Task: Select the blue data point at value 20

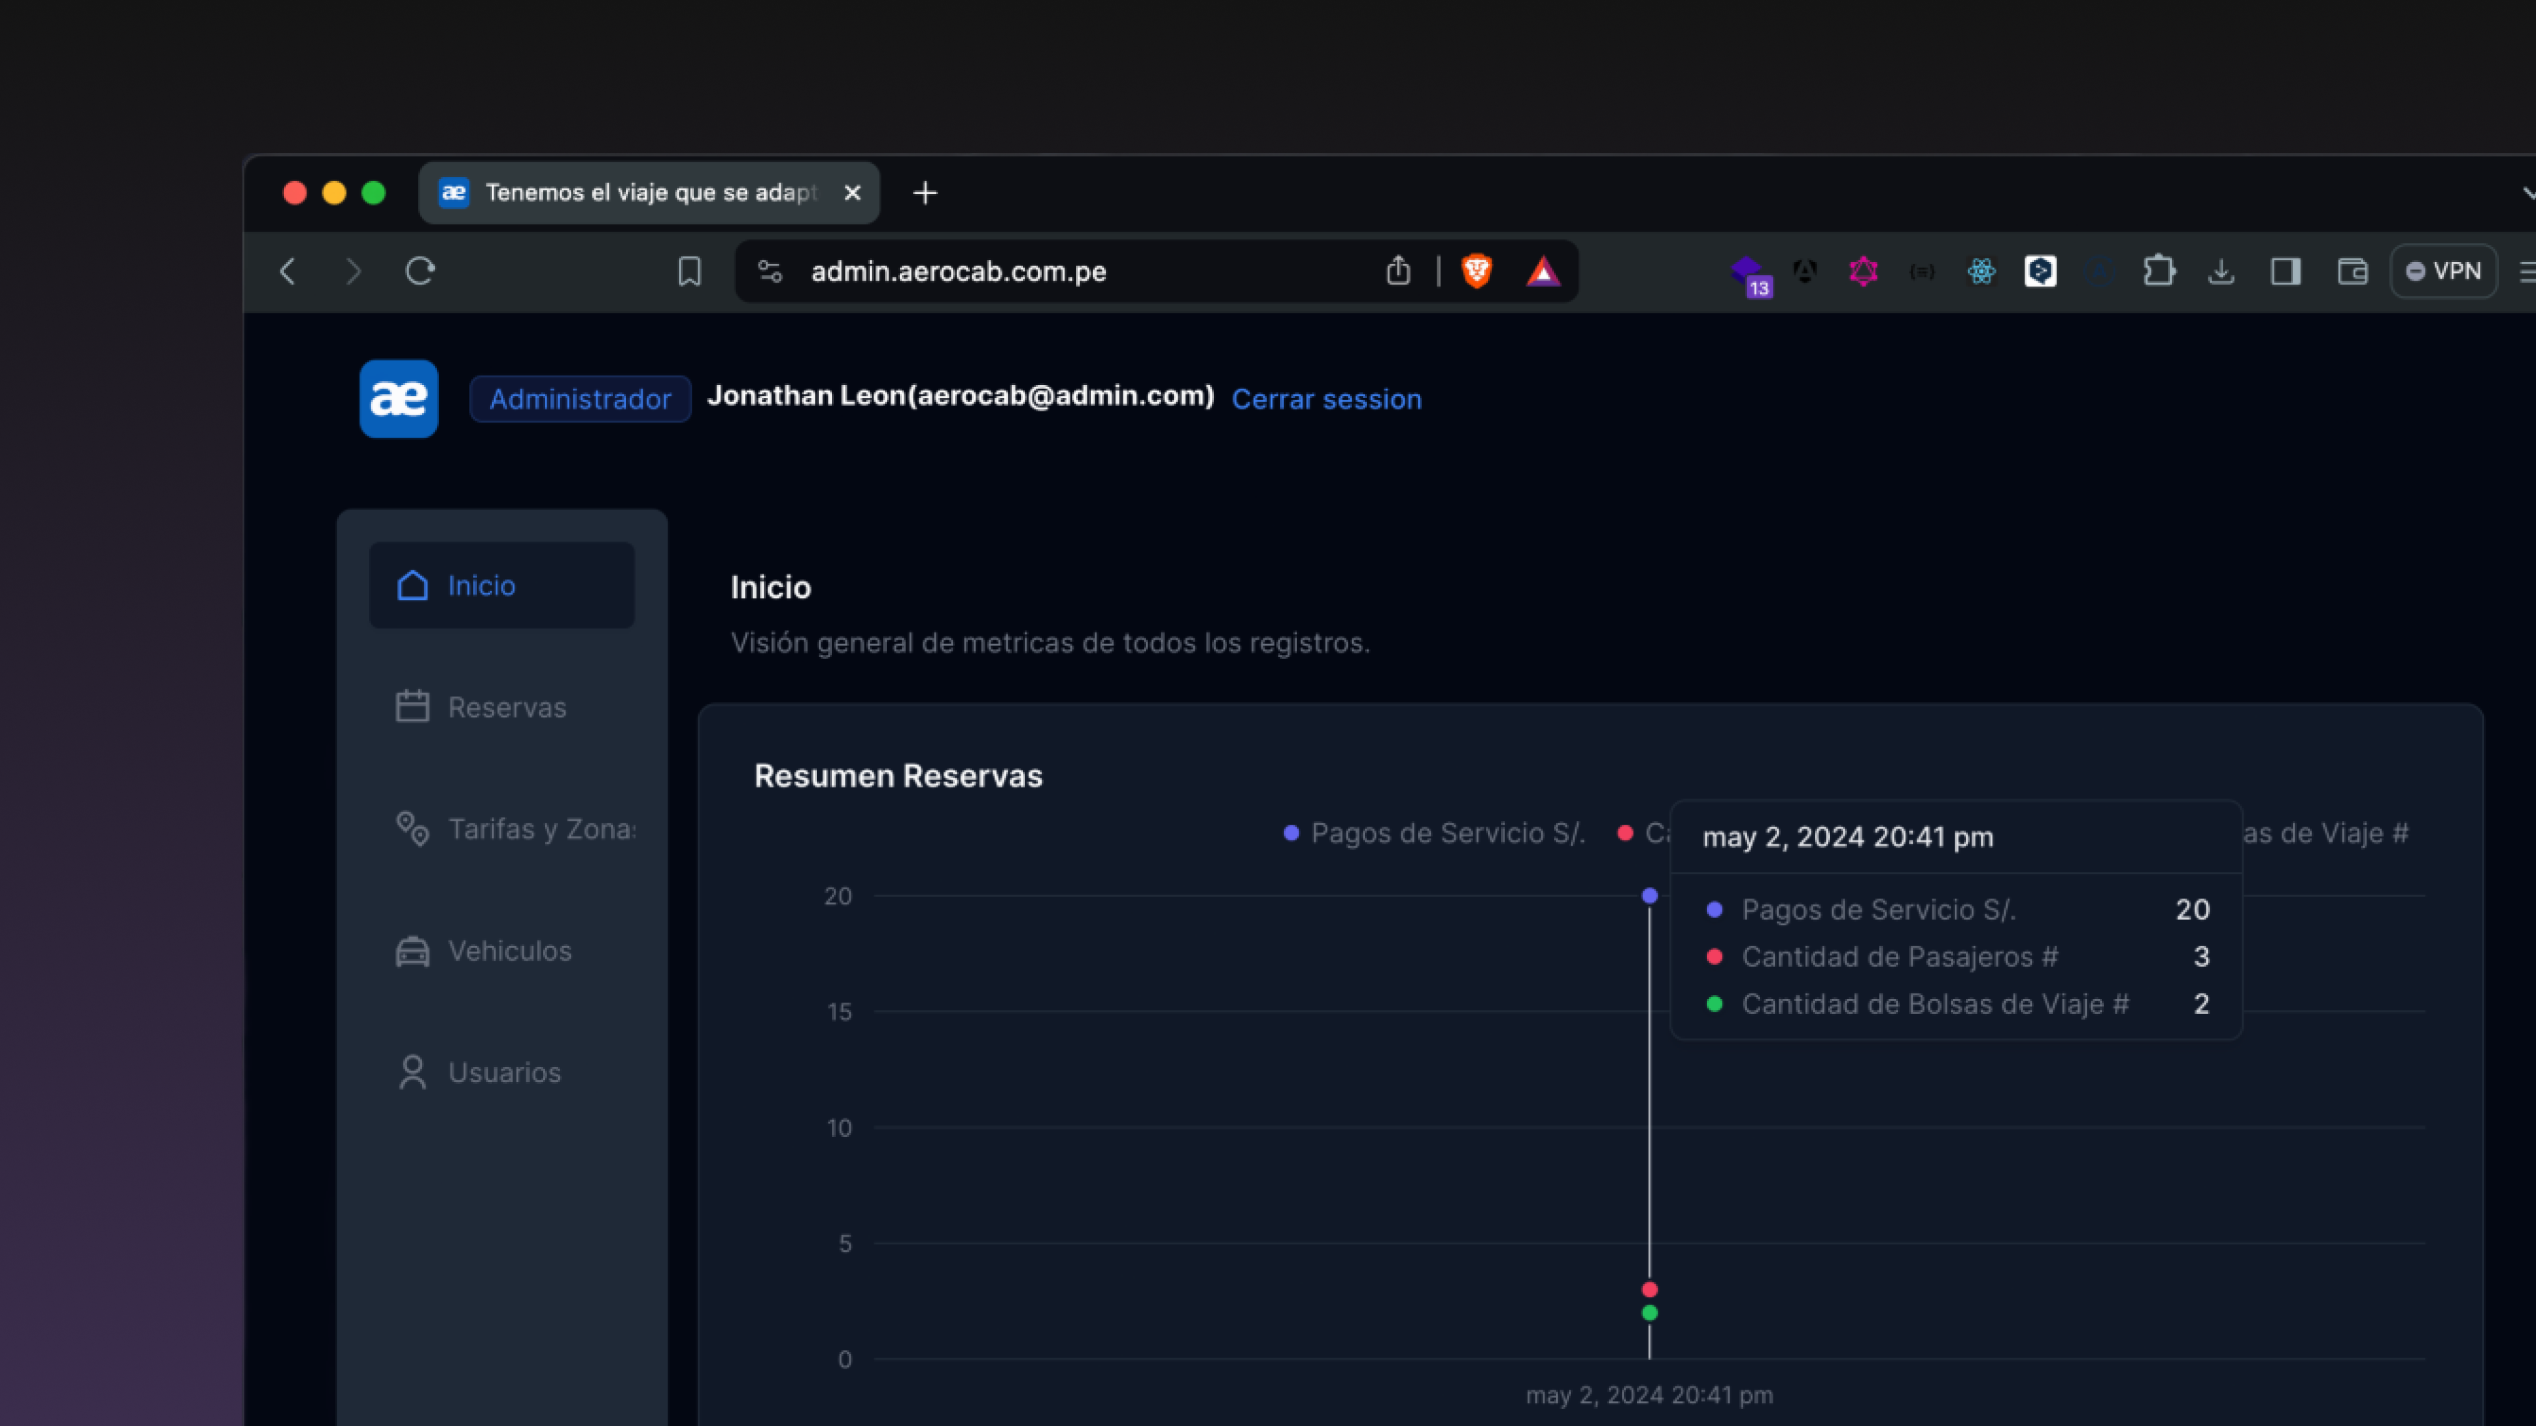Action: 1649,895
